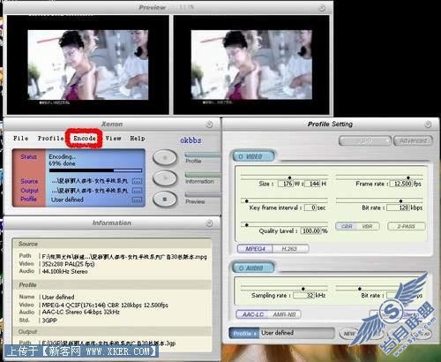
Task: Click the Quality level field showing 100.00
Action: [x=310, y=230]
